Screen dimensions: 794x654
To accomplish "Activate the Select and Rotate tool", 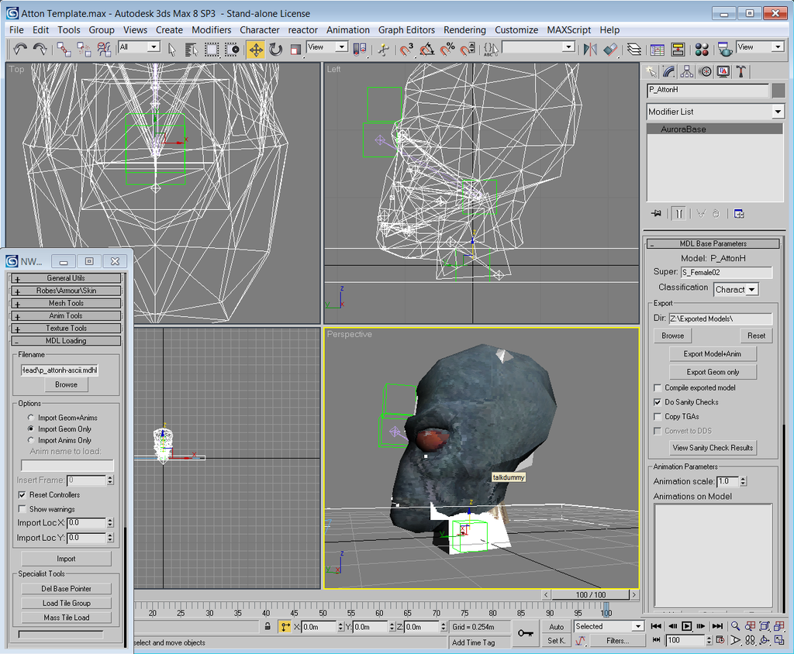I will click(276, 49).
